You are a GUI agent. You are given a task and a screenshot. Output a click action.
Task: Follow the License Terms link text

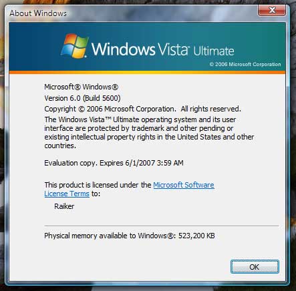coord(67,194)
